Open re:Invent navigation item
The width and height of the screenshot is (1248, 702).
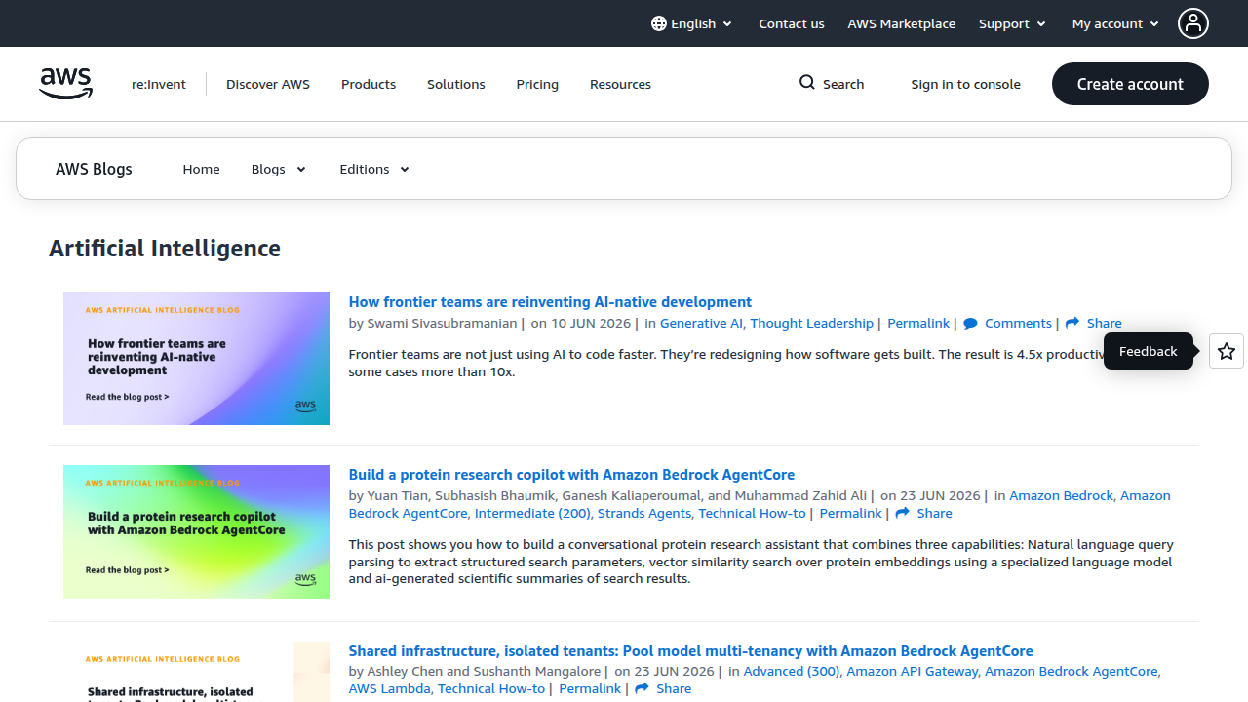159,84
